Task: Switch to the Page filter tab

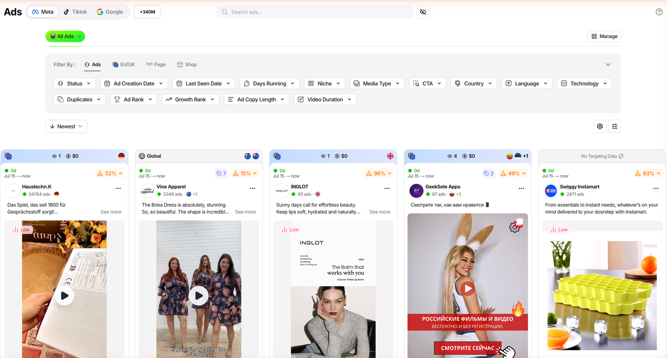Action: click(156, 65)
